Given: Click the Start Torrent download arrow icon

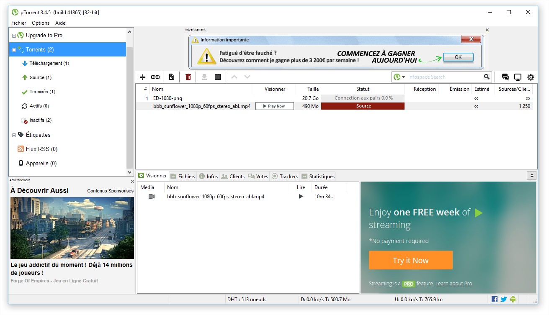Looking at the screenshot, I should point(204,77).
